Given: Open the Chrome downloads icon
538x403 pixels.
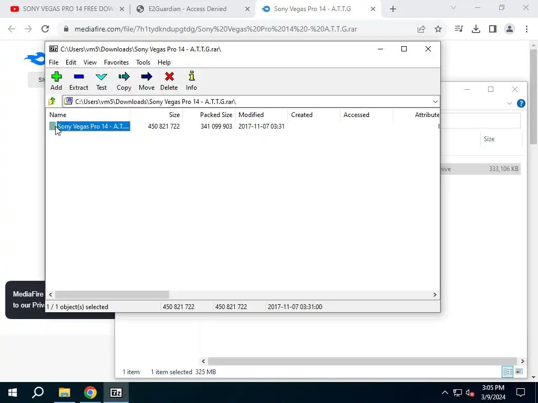Looking at the screenshot, I should 475,29.
